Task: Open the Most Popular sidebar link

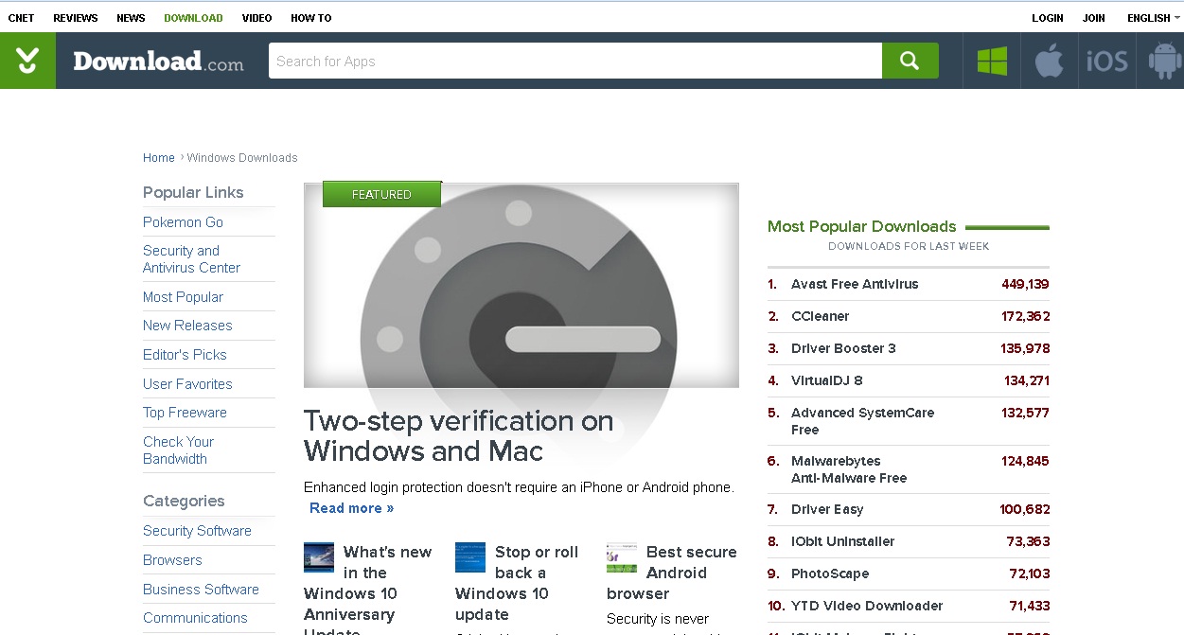Action: (183, 297)
